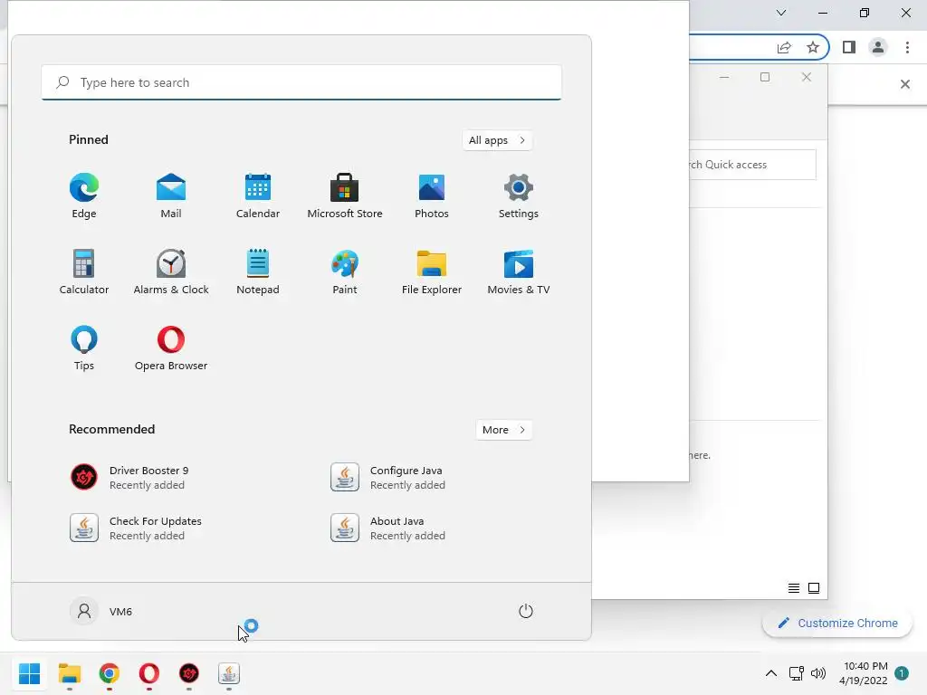Close the Chrome bar below the toolbar

tap(905, 84)
